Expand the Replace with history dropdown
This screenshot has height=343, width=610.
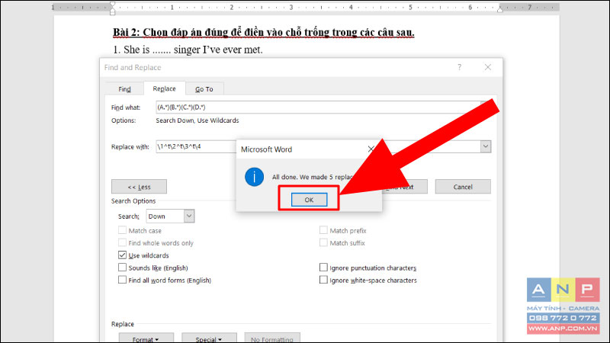pos(486,146)
